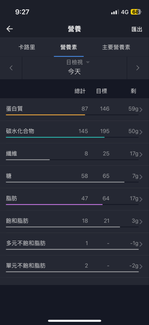
Task: Tap the 今天 date label
Action: tap(74, 72)
